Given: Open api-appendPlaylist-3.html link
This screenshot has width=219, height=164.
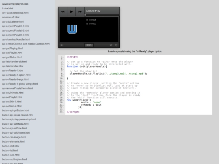Looking at the screenshot, I should point(16,35).
